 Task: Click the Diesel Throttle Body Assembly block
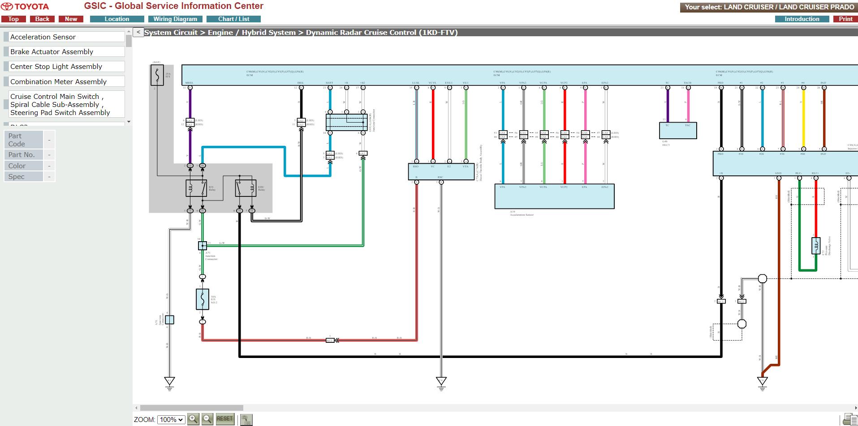441,172
